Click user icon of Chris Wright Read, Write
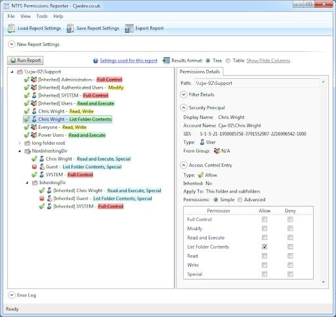 [x=34, y=111]
